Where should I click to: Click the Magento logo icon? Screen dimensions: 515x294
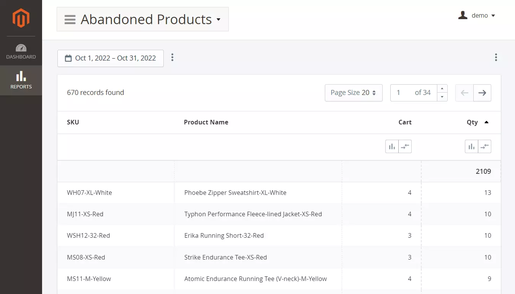pos(21,18)
